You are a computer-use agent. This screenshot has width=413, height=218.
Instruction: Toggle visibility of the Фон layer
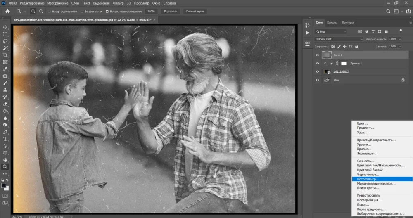[317, 80]
